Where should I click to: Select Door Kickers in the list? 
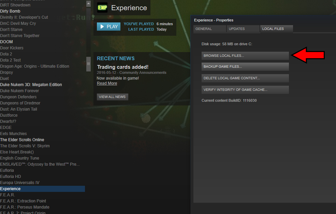tap(12, 48)
